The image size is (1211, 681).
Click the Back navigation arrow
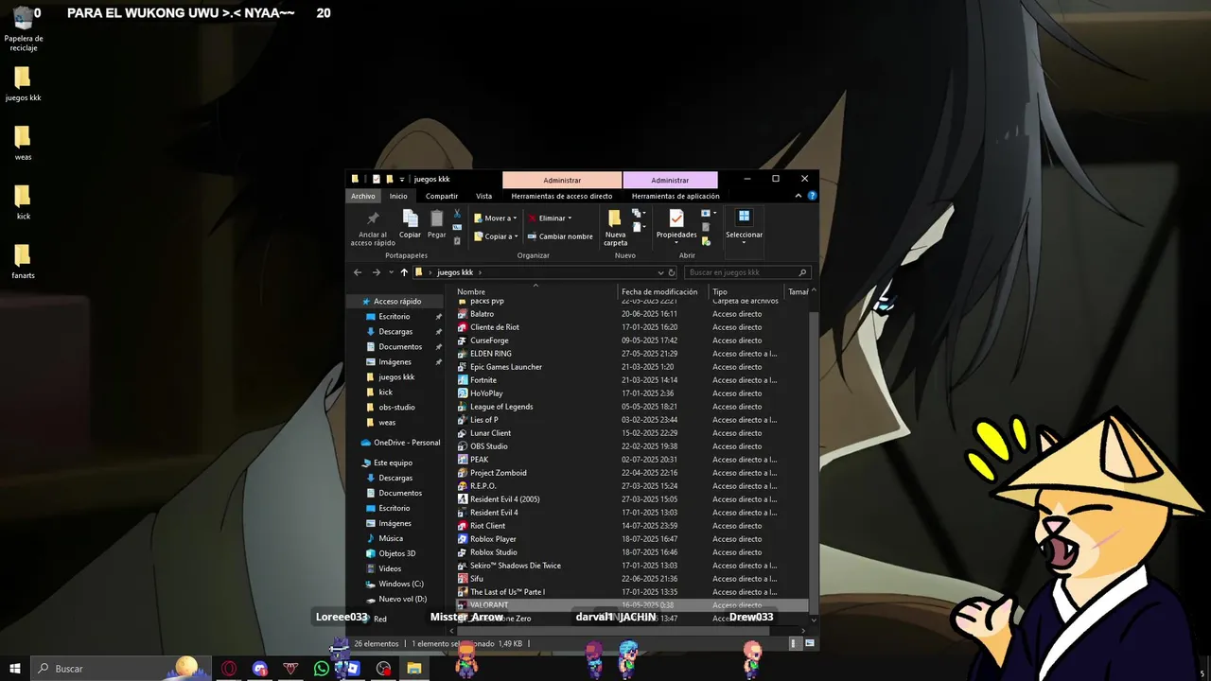pyautogui.click(x=358, y=272)
